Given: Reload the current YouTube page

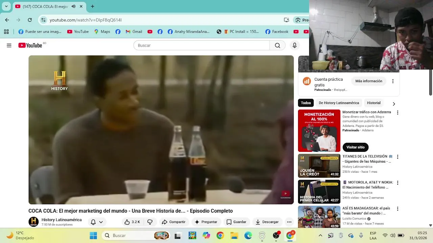Looking at the screenshot, I should pos(30,20).
